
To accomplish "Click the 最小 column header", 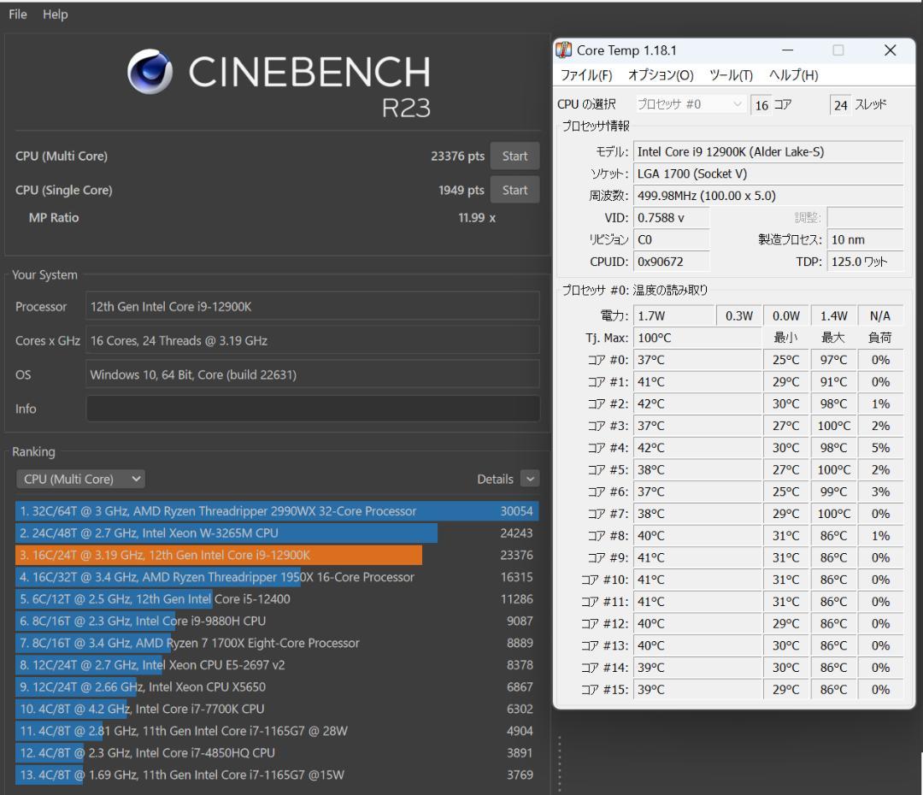I will [786, 338].
